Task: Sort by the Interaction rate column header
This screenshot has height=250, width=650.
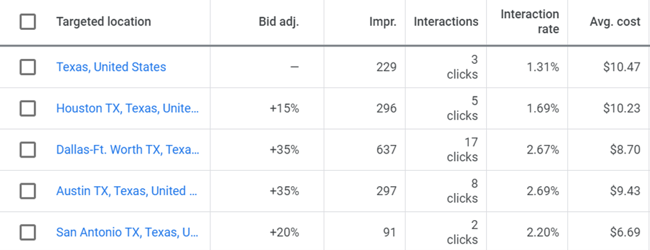Action: tap(530, 22)
